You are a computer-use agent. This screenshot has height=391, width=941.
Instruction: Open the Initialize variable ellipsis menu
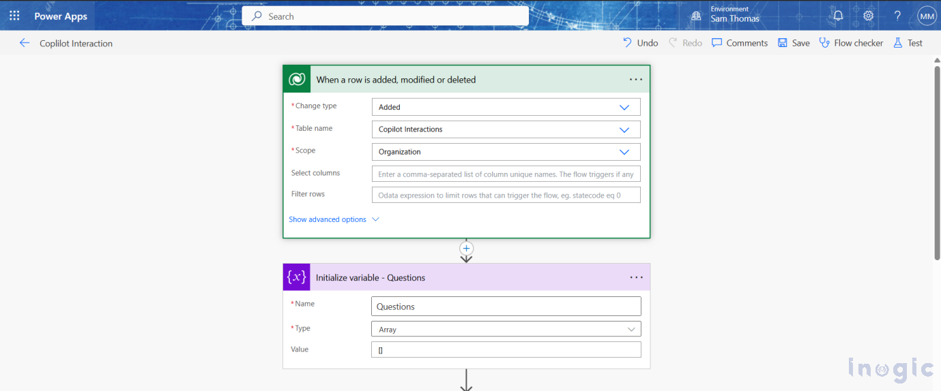click(636, 277)
